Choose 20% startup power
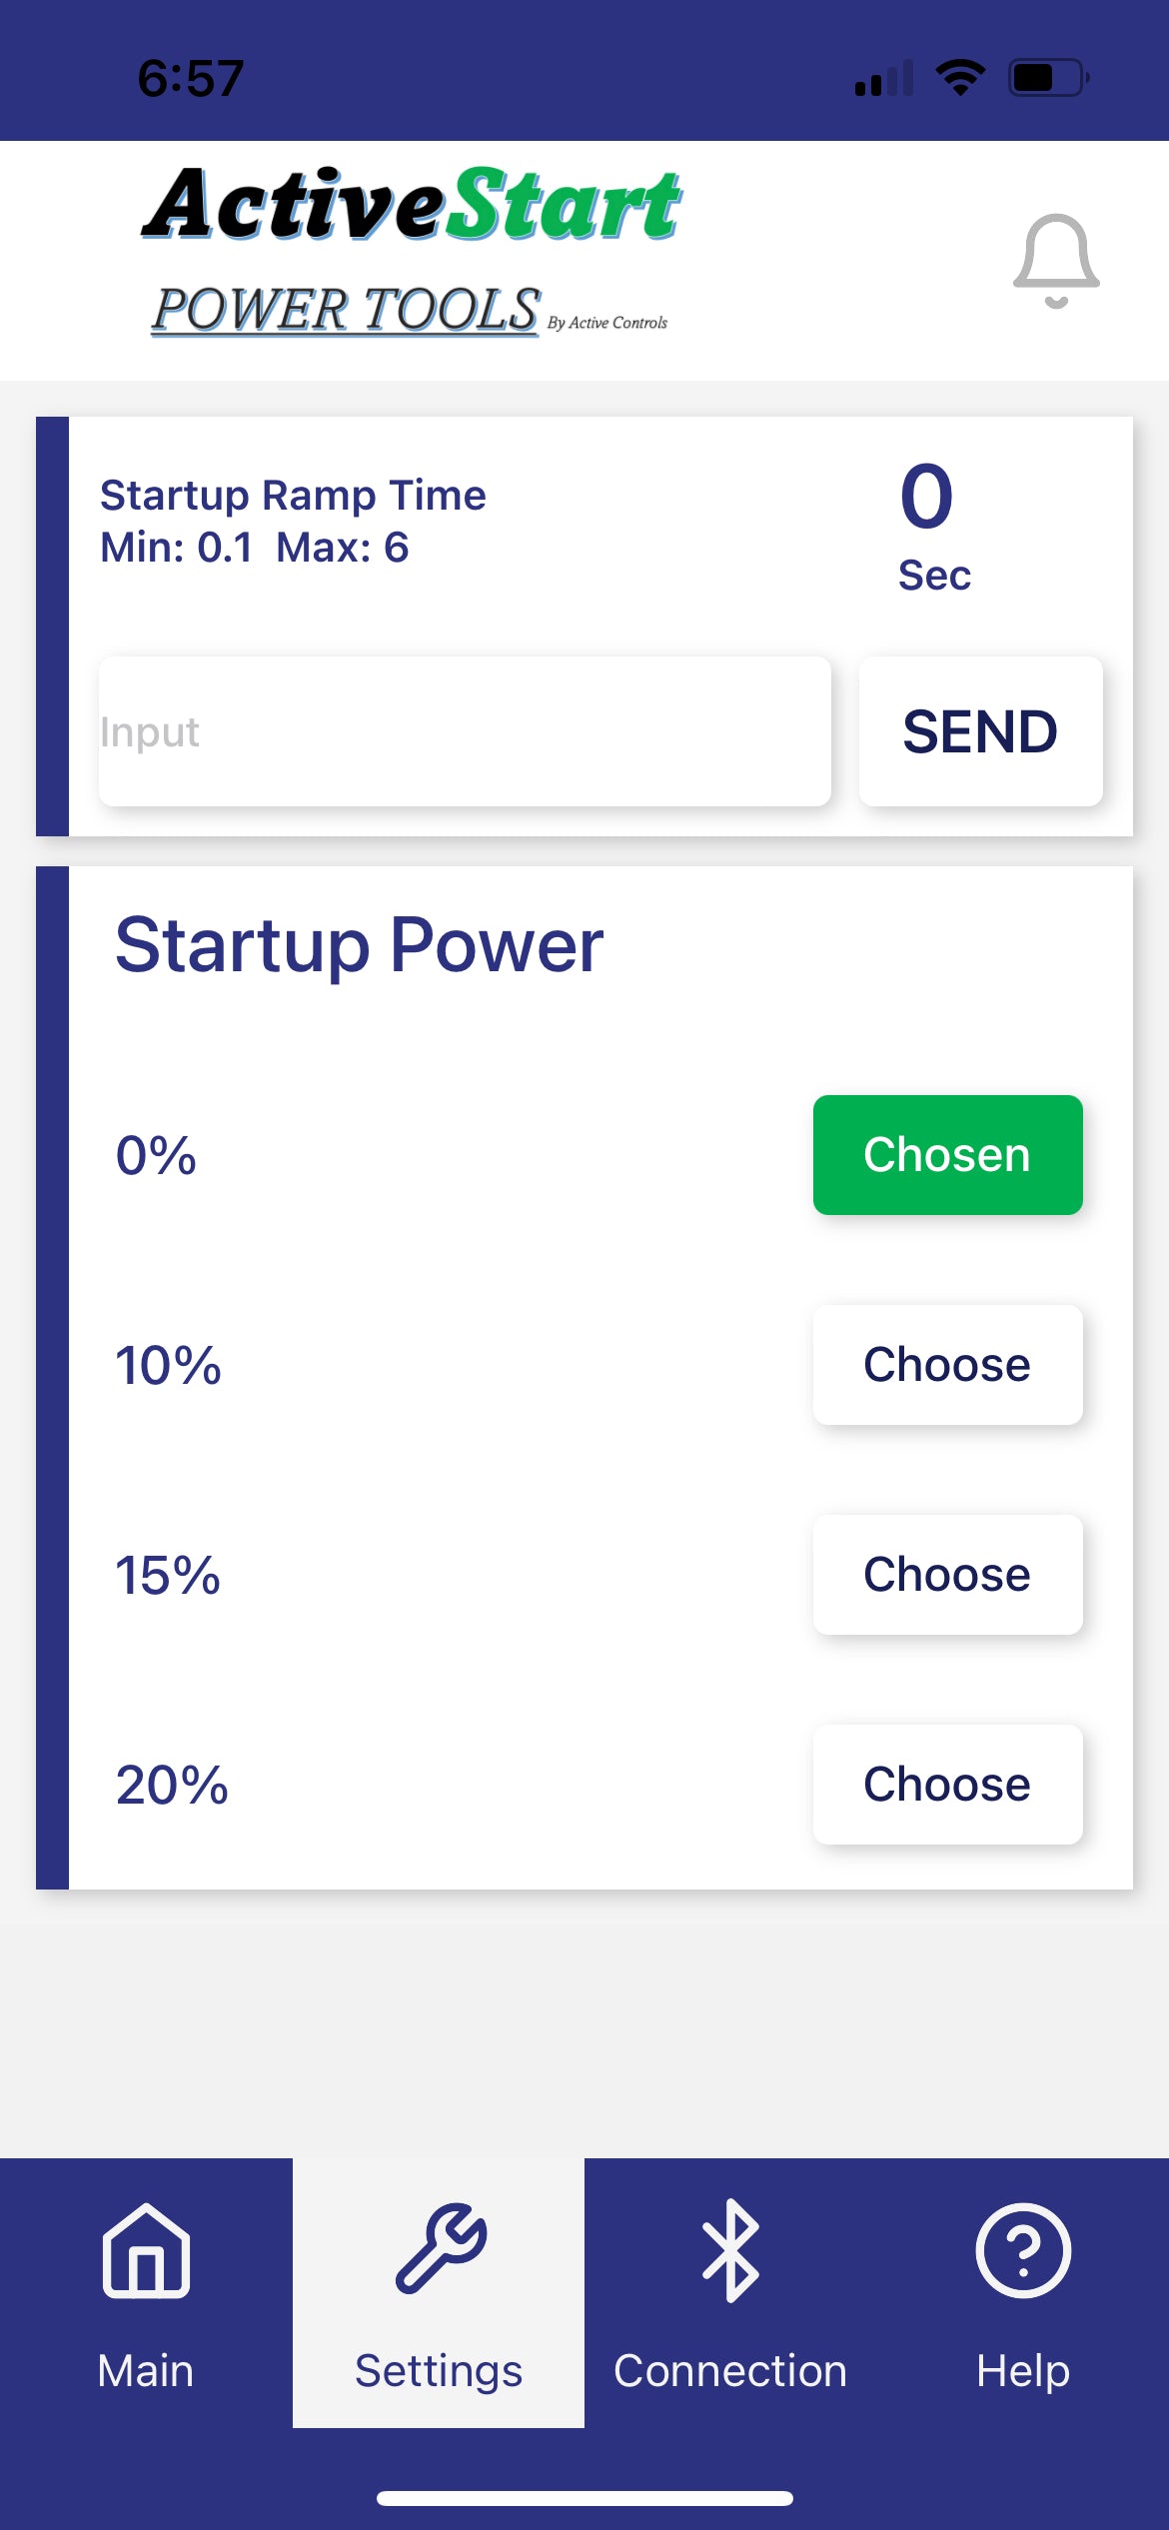The width and height of the screenshot is (1169, 2530). point(947,1785)
